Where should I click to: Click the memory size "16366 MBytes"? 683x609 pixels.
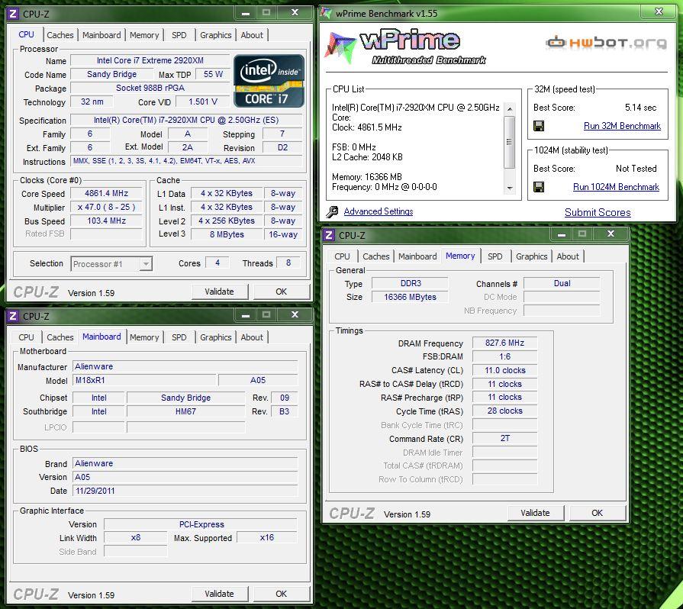point(410,297)
